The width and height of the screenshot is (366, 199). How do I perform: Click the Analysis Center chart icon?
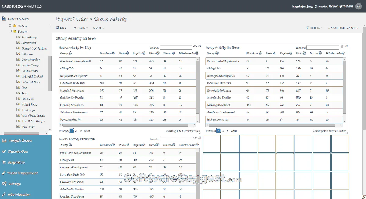point(4,141)
